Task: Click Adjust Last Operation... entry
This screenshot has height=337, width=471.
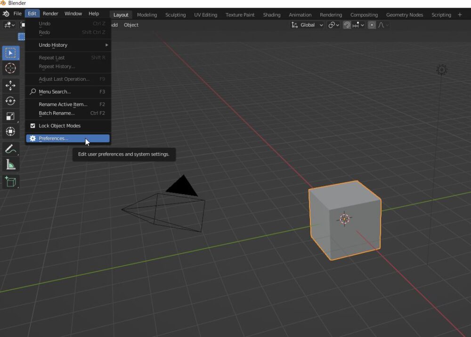Action: click(x=68, y=79)
